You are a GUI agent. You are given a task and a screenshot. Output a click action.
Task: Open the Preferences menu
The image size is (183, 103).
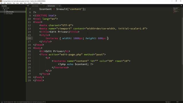tap(35, 3)
